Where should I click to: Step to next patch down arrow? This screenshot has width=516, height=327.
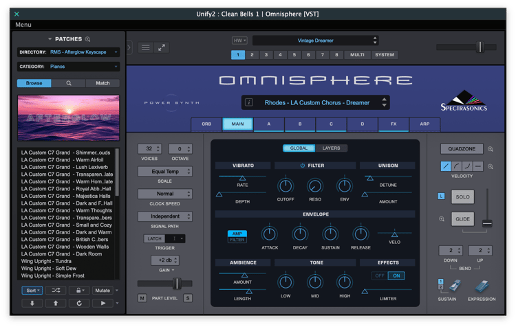(32, 303)
